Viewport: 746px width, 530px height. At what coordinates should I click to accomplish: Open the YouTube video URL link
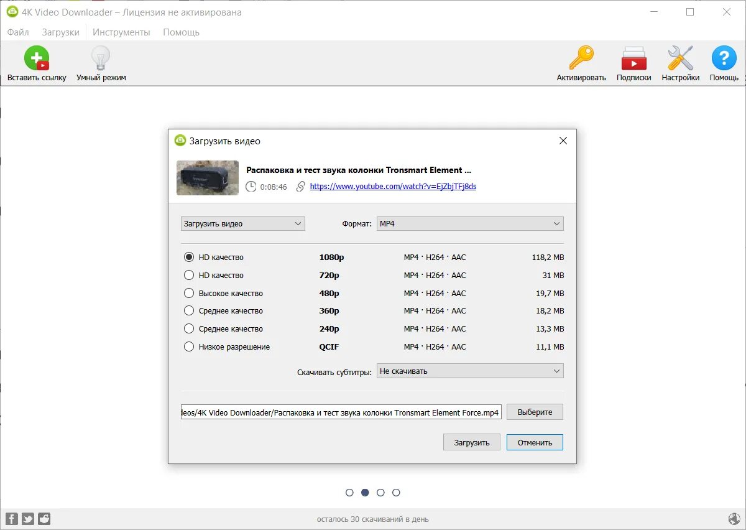[393, 186]
